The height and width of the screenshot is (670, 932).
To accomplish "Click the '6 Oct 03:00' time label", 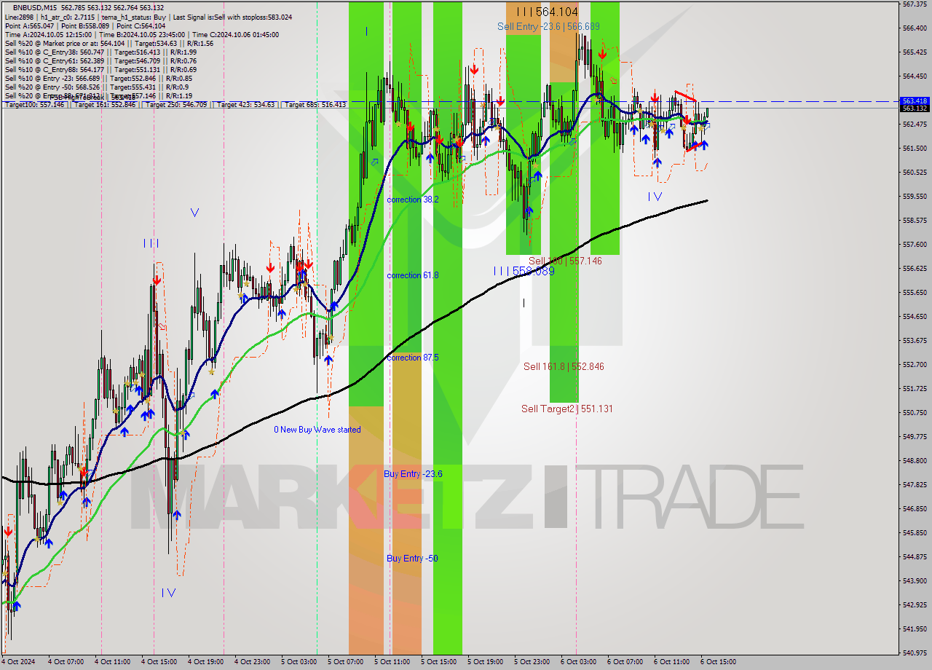I will (578, 662).
